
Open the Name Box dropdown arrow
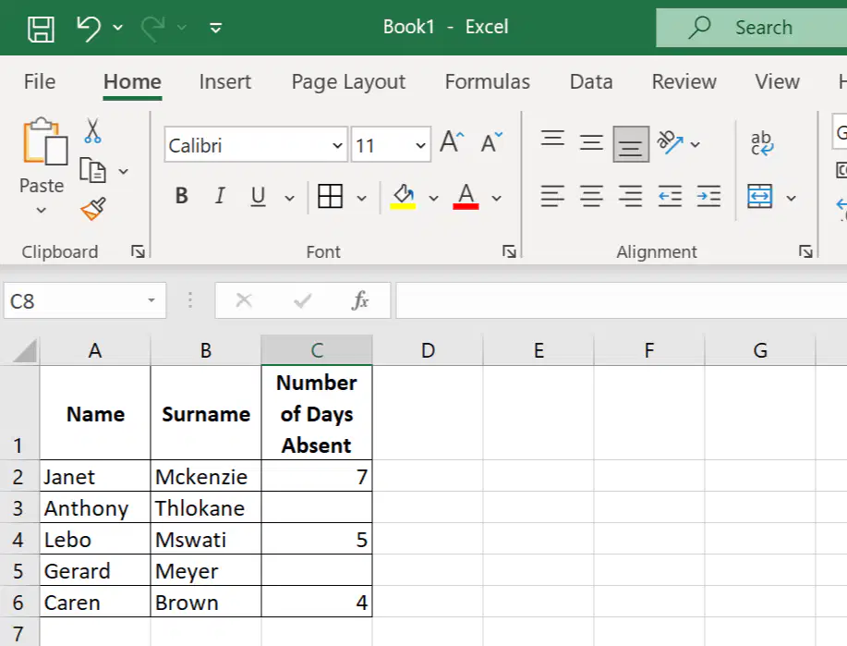coord(151,300)
